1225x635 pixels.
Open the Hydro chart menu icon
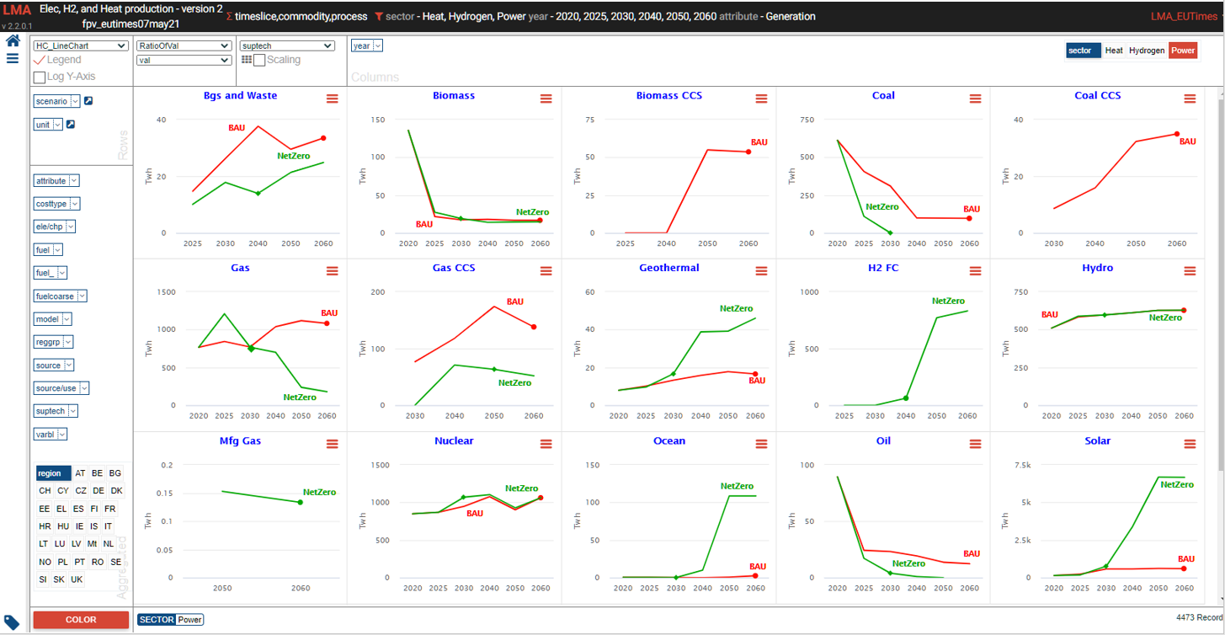coord(1190,271)
